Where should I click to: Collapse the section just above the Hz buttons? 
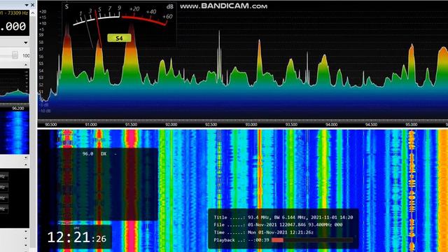[26, 165]
